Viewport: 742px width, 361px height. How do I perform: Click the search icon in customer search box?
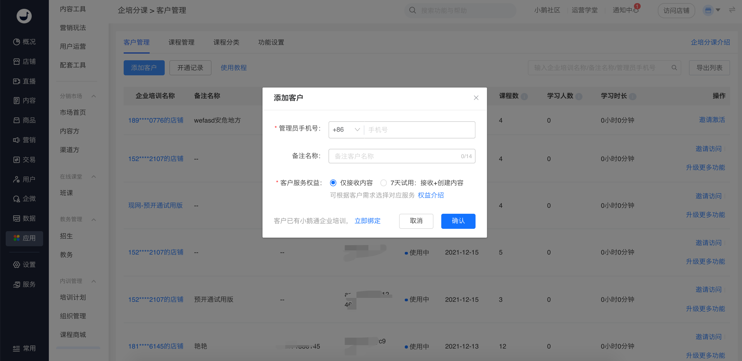click(x=674, y=68)
